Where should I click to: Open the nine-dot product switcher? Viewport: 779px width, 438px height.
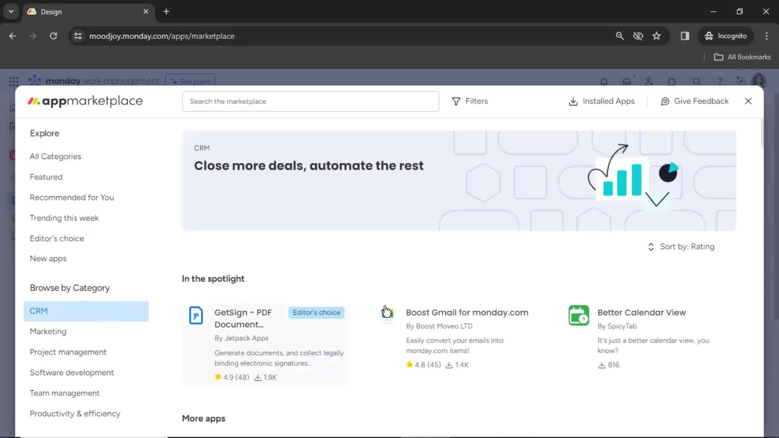pos(14,82)
